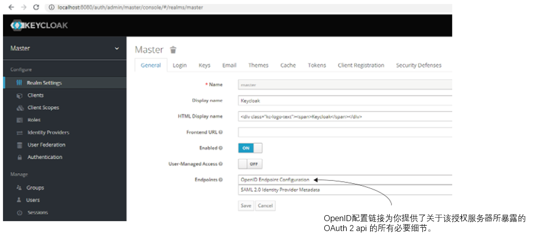Switch to the Keys tab

click(x=205, y=65)
